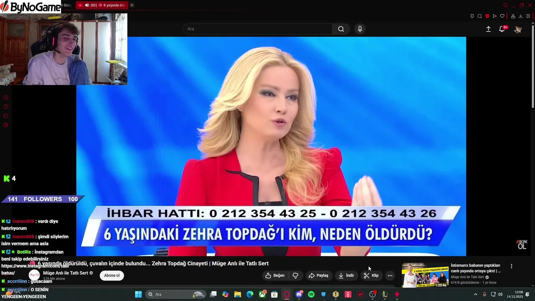Viewport: 535px width, 301px height.
Task: Click the 'ABONE OL' watermark on video
Action: [x=522, y=245]
